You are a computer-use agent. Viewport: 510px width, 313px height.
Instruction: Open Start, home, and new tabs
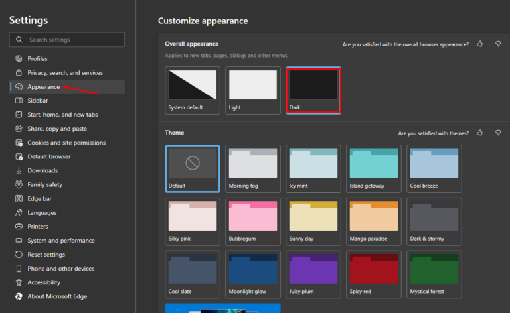point(67,114)
